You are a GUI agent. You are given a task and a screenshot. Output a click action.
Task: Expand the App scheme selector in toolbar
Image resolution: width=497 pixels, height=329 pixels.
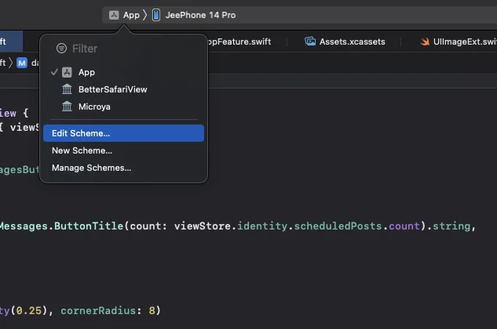tap(130, 15)
